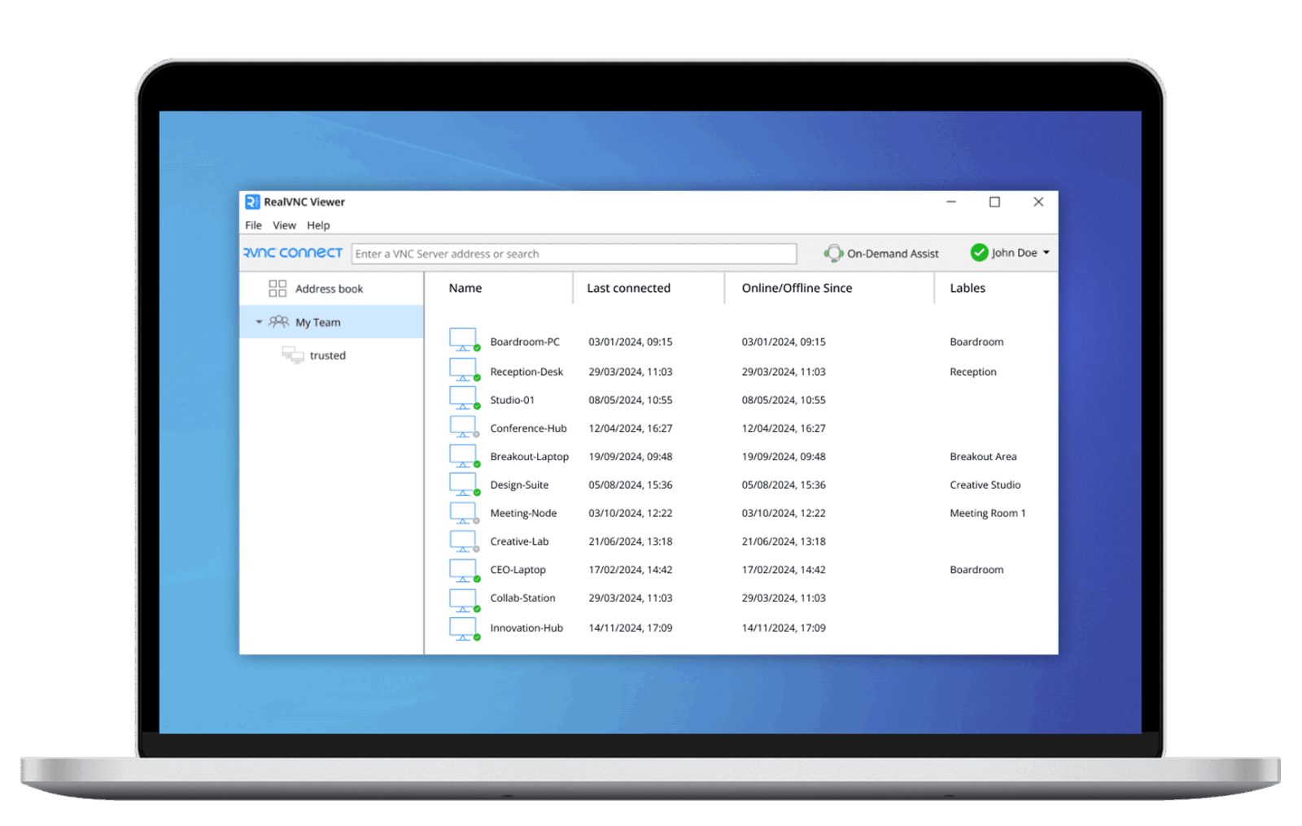Open the Help menu
Screen dimensions: 1302x826
tap(318, 225)
